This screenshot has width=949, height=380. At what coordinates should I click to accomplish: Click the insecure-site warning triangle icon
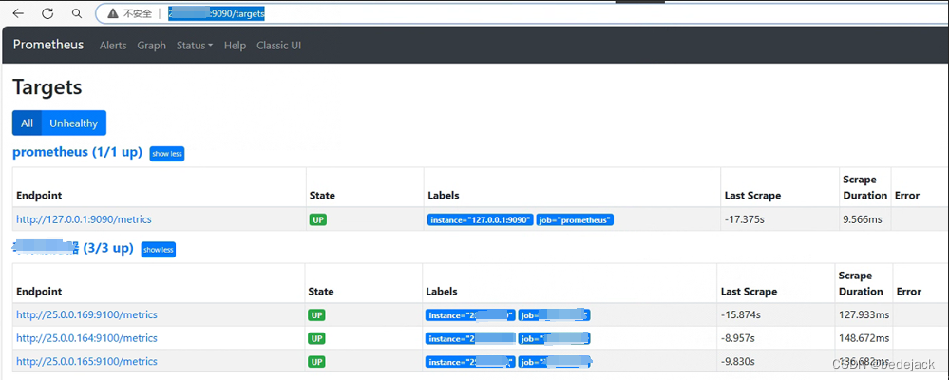click(x=113, y=13)
